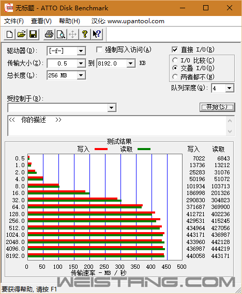Image resolution: width=242 pixels, height=294 pixels.
Task: Click the write value 186998
Action: tap(195, 193)
